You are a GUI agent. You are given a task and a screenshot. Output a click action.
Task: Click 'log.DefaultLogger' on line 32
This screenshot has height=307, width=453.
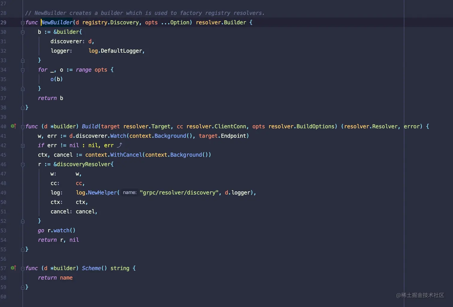tap(115, 51)
